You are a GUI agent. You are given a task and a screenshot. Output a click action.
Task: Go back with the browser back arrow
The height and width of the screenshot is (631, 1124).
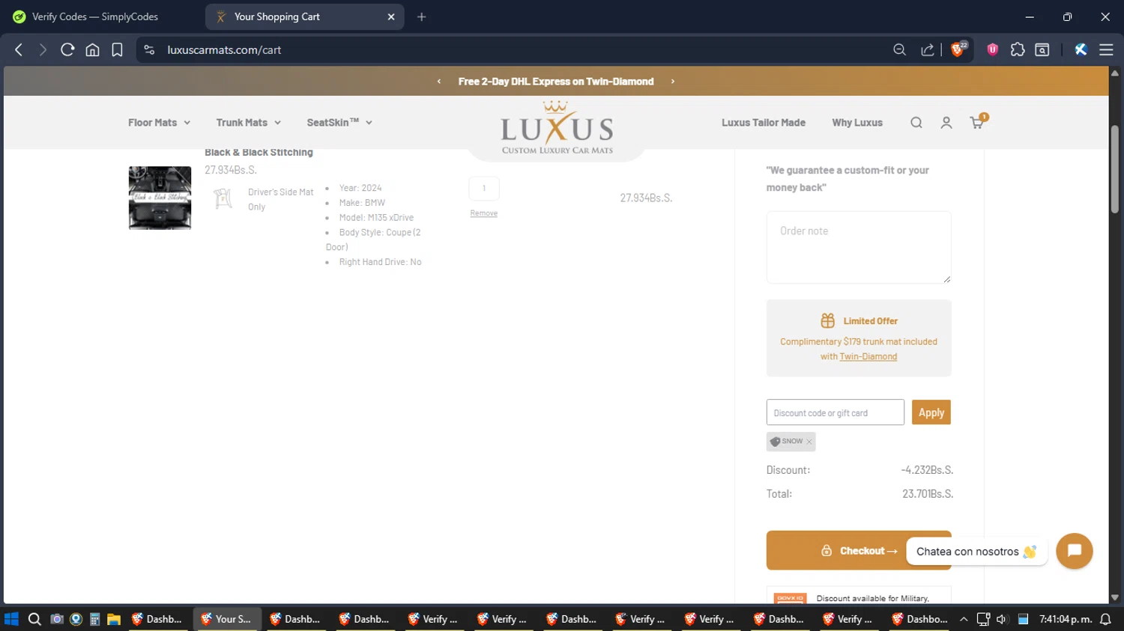coord(19,50)
